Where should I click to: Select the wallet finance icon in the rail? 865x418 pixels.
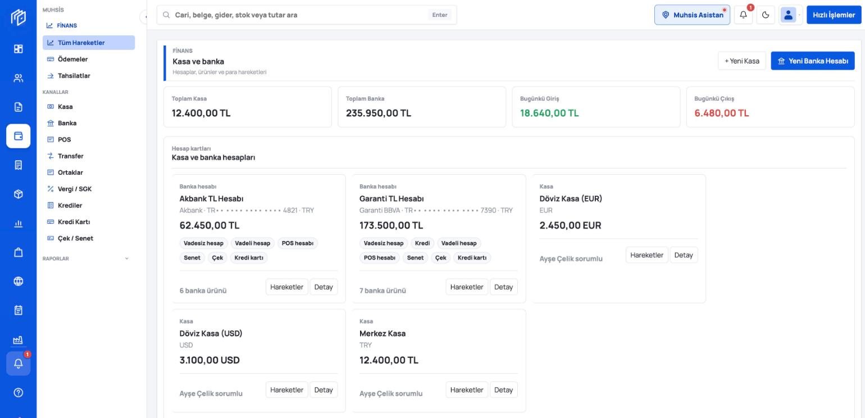tap(18, 136)
